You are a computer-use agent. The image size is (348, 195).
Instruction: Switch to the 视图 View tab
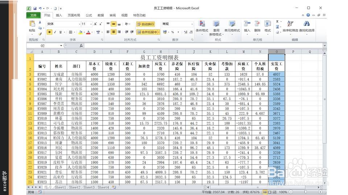point(124,15)
